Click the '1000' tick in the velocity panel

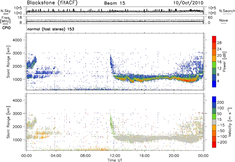(x=17, y=140)
